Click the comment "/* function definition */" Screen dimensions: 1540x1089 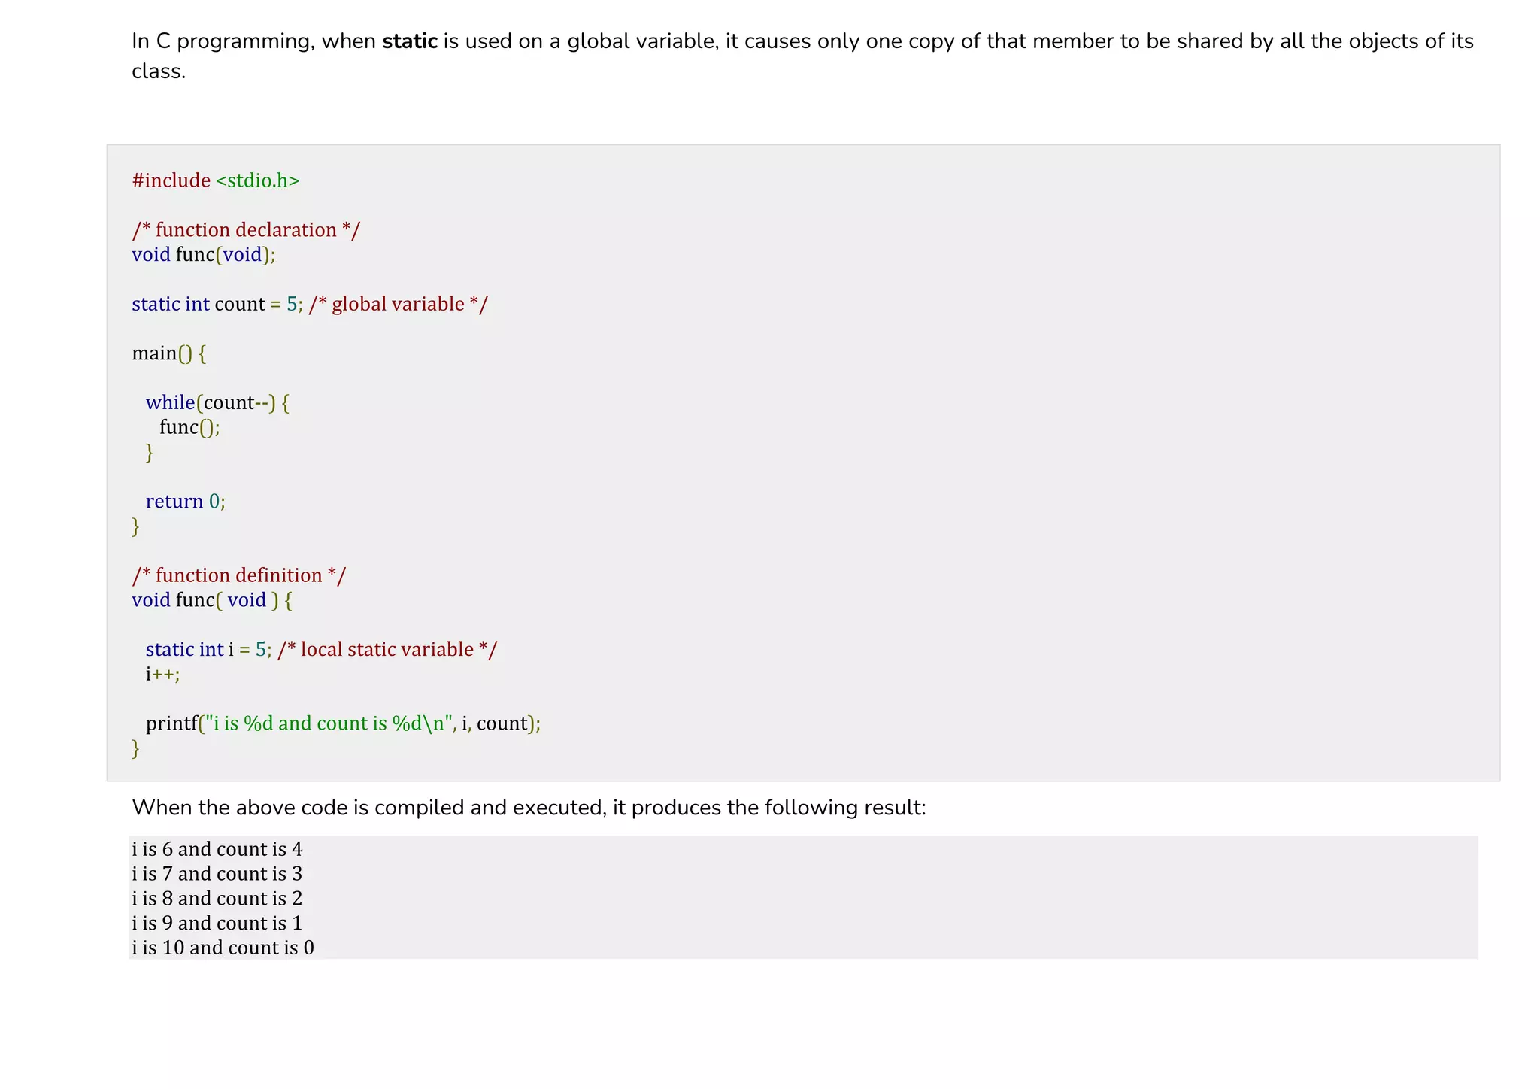pos(239,575)
